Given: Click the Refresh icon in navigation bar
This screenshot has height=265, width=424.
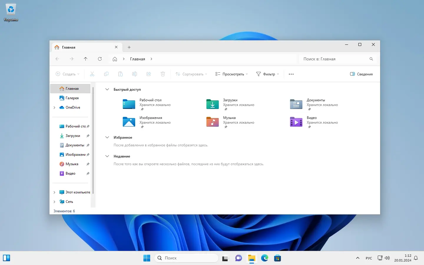Looking at the screenshot, I should coord(100,59).
